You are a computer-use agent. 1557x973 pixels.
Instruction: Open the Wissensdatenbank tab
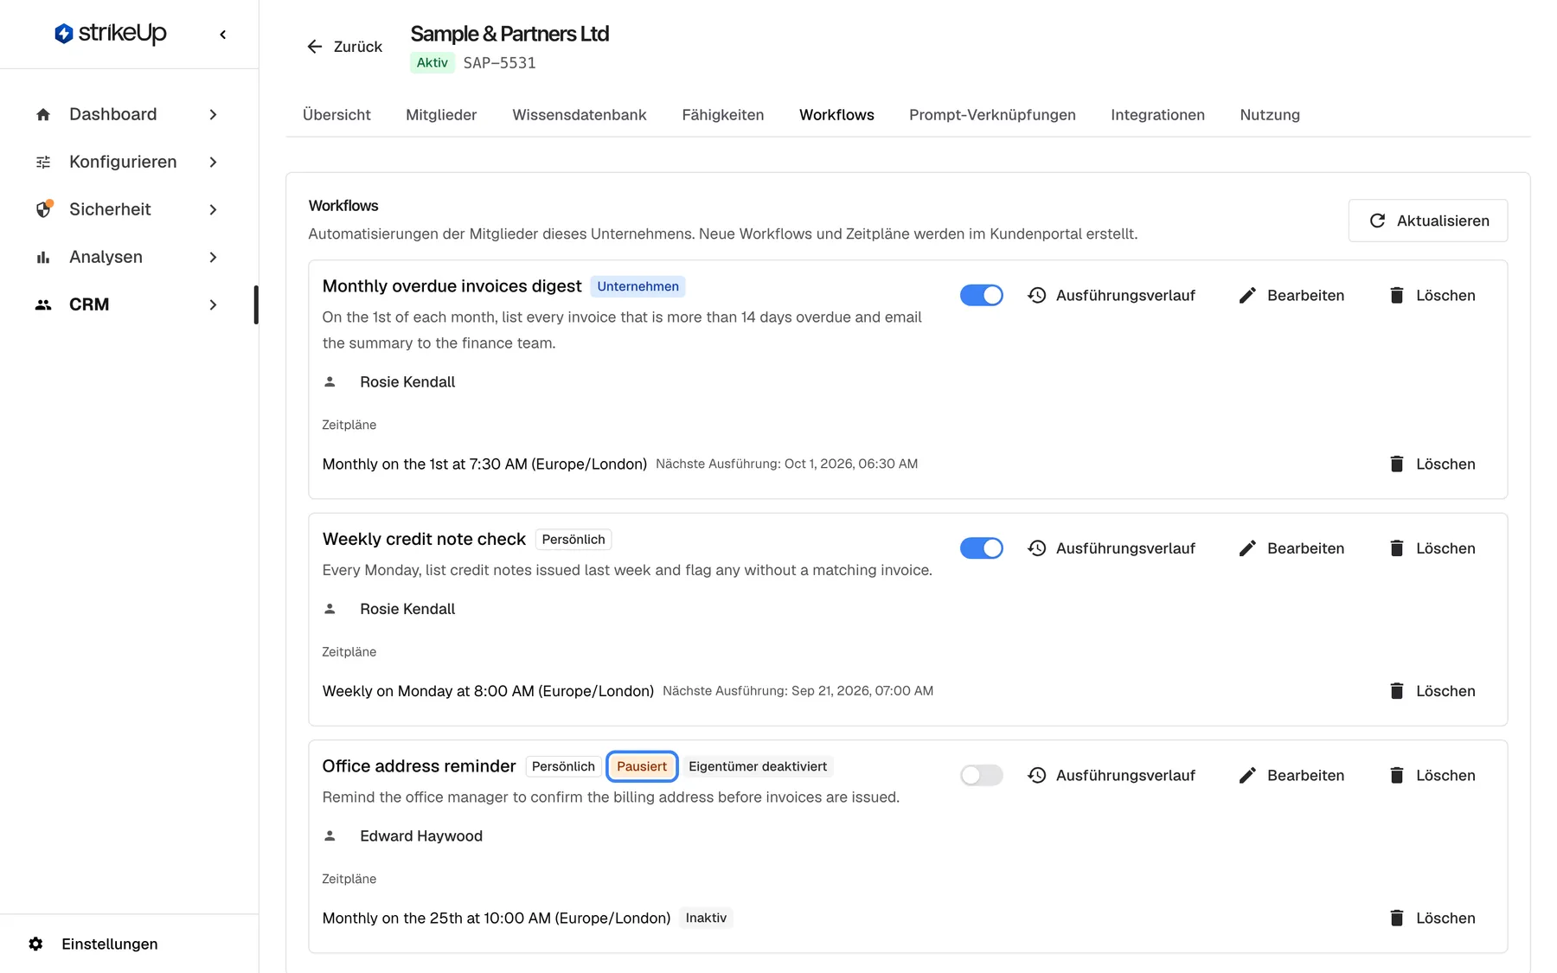pos(580,115)
